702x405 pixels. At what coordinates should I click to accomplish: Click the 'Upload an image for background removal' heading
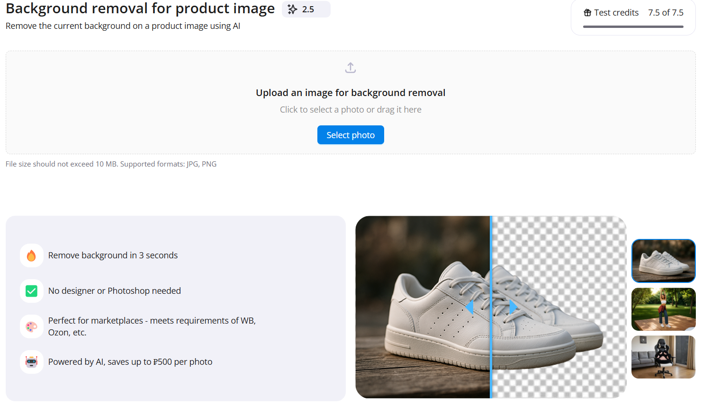coord(351,93)
